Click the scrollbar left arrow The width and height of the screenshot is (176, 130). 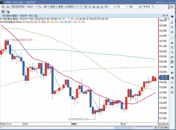click(1, 128)
